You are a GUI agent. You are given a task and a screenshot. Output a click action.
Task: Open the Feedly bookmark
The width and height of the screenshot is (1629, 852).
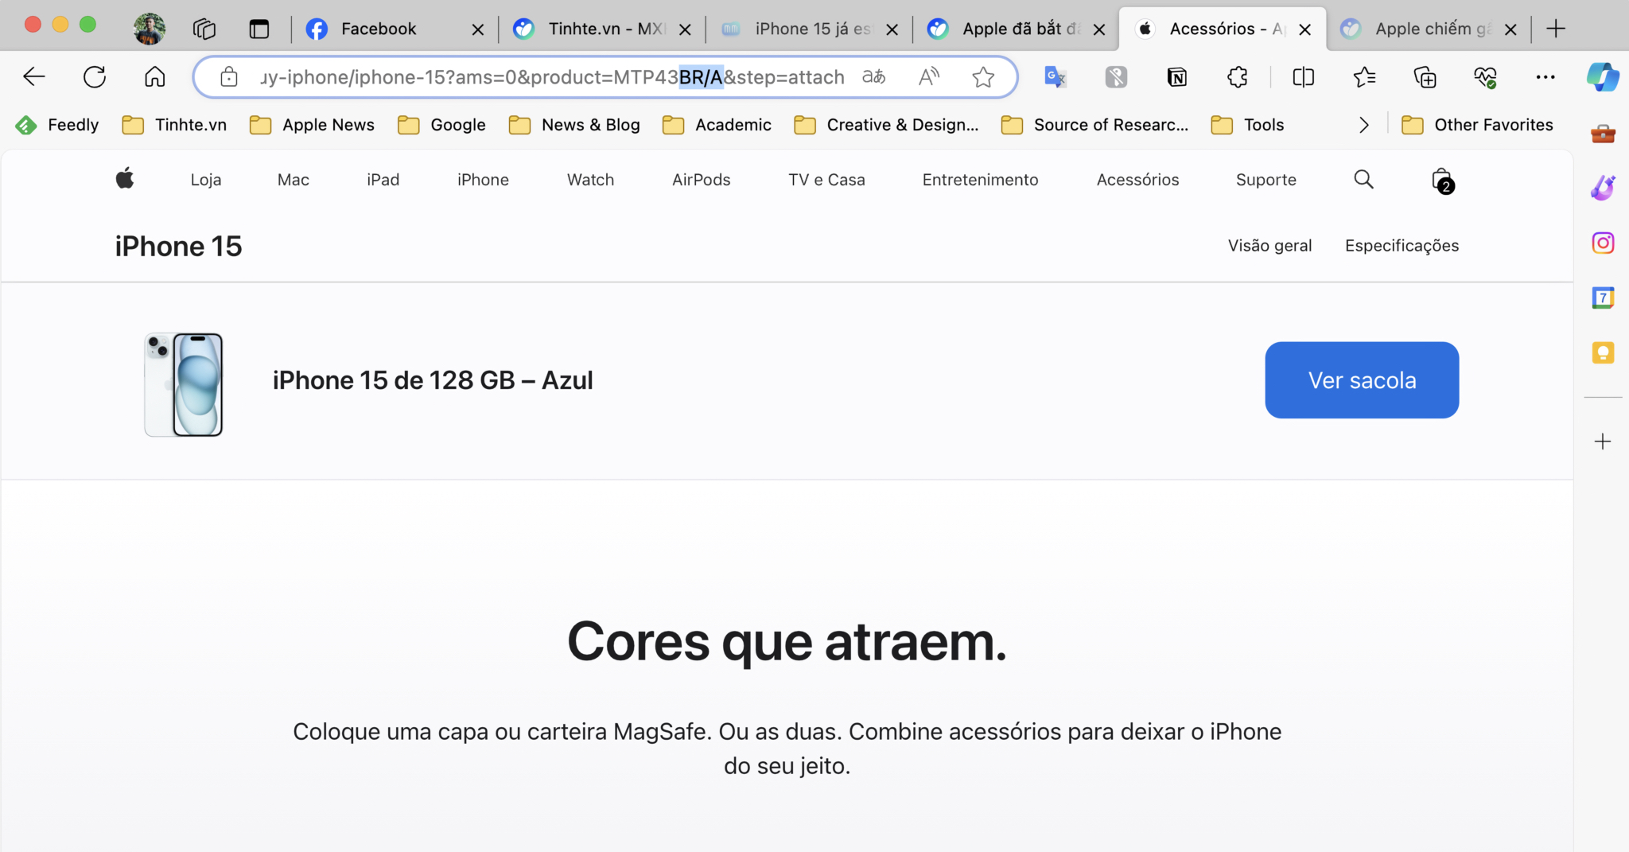(57, 125)
